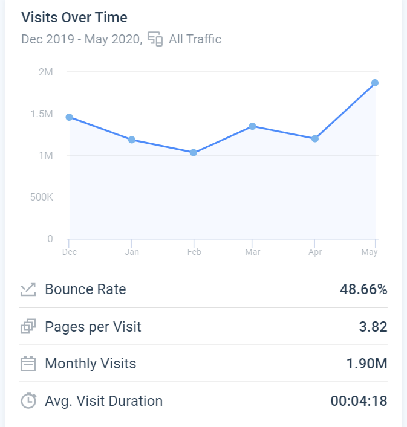Click the 1.90M monthly visits value
This screenshot has width=407, height=427.
click(368, 364)
